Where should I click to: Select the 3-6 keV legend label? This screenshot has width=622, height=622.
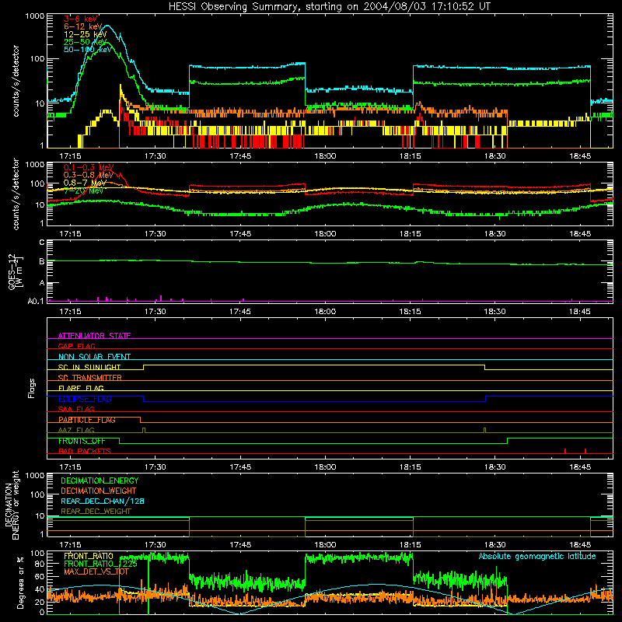pyautogui.click(x=80, y=19)
